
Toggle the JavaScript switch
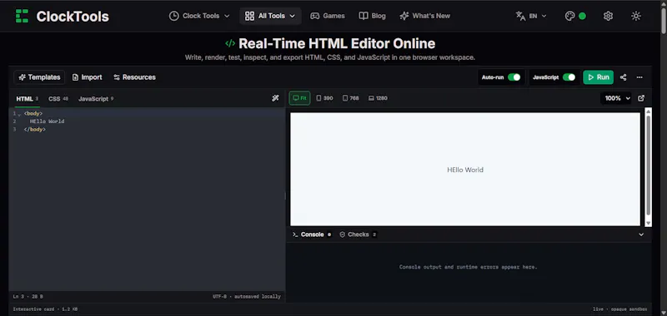click(x=569, y=77)
